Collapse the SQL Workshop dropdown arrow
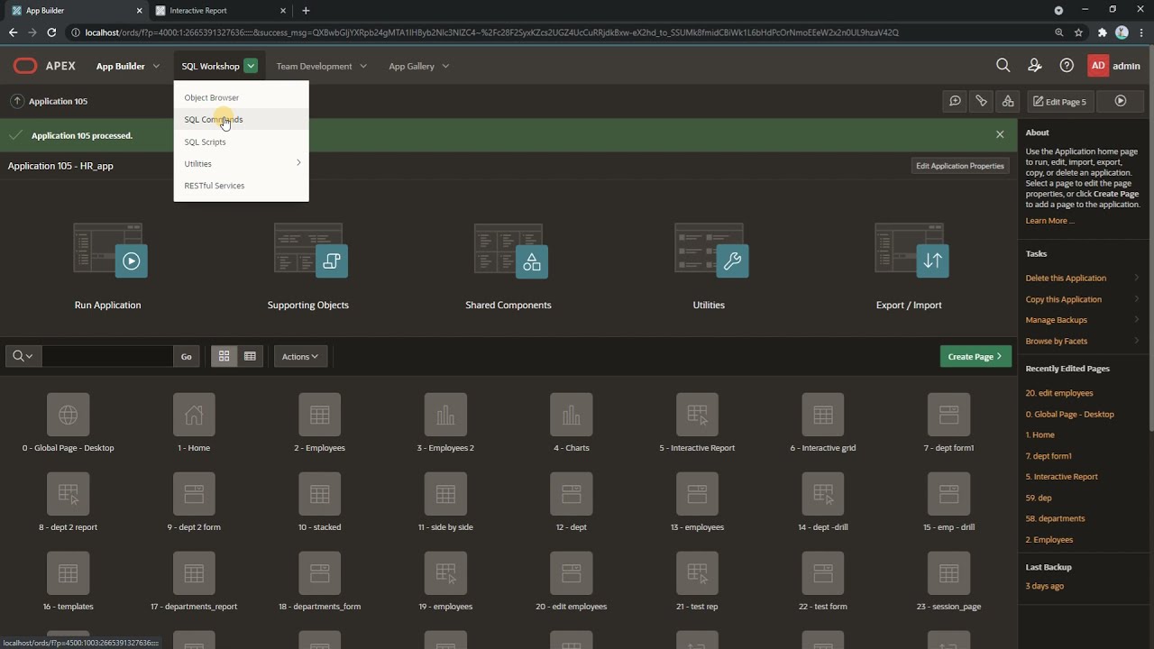1154x649 pixels. [x=251, y=66]
